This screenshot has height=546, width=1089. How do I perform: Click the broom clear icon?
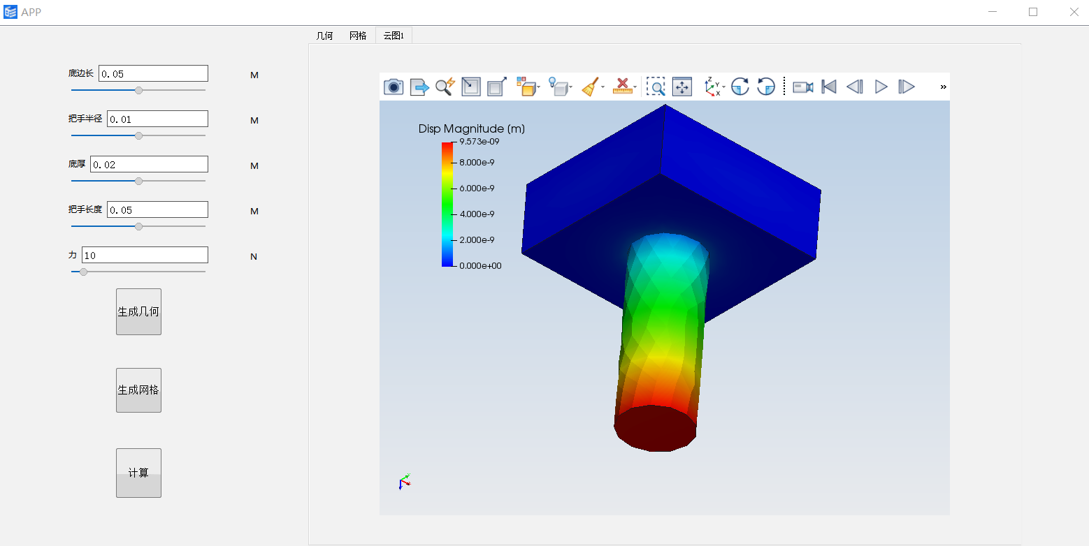point(591,87)
